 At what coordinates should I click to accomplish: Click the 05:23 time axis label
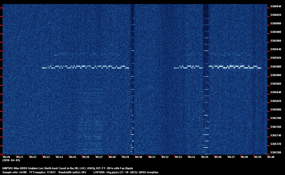[x=46, y=157]
